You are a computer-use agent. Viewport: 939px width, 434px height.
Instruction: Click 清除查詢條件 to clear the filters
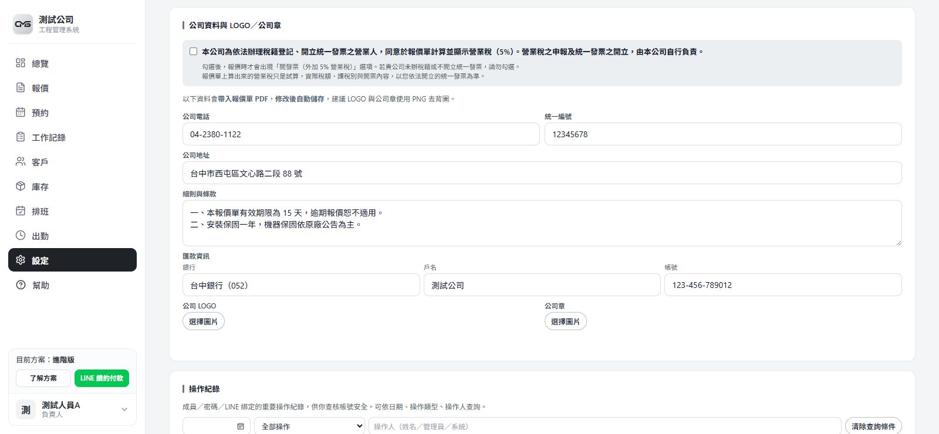[x=873, y=426]
